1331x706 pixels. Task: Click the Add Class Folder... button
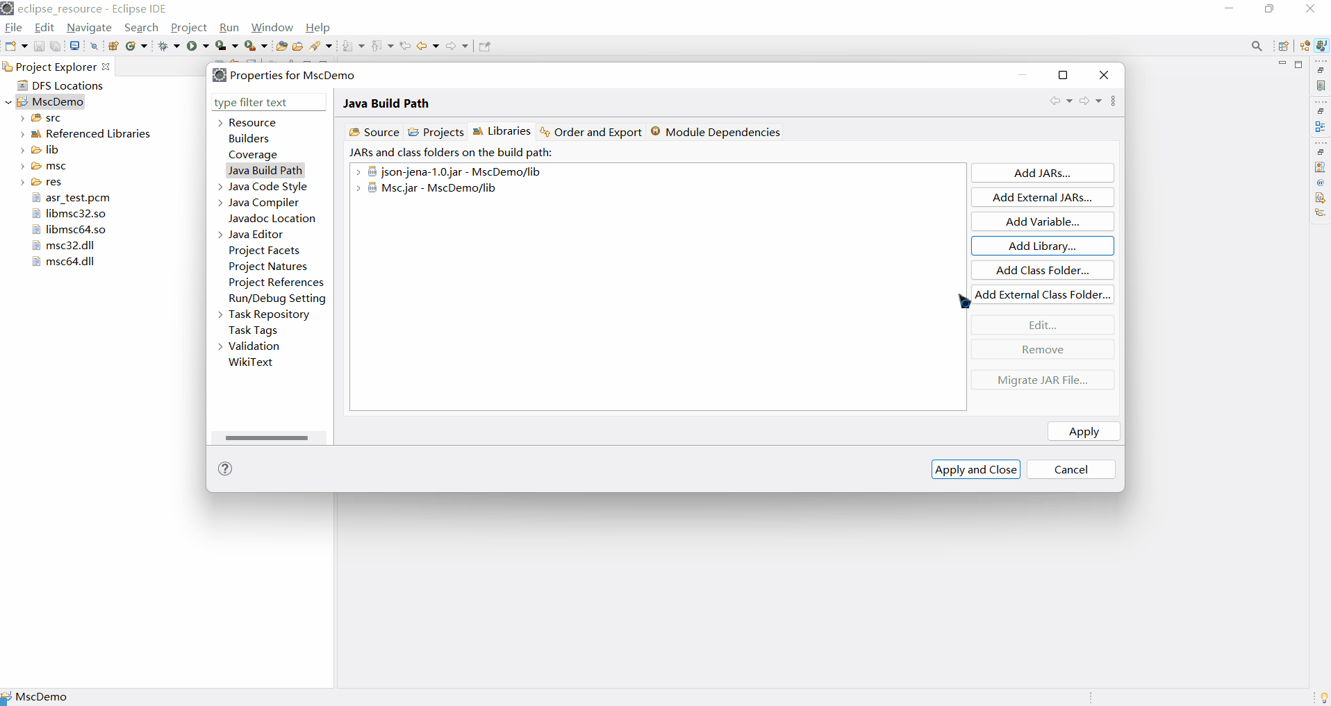[1042, 270]
